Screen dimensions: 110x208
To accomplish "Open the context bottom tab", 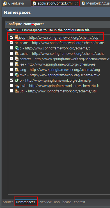I will (80, 202).
